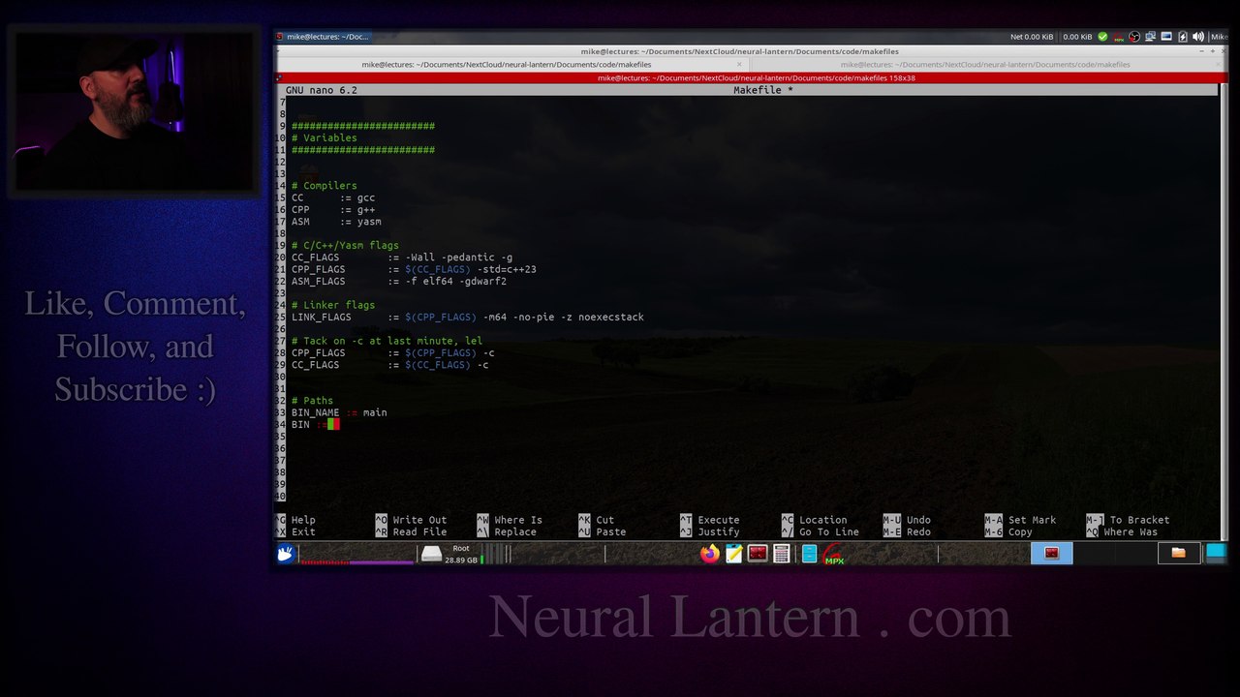Open the OBS Studio tray icon
This screenshot has width=1240, height=697.
pyautogui.click(x=1134, y=37)
